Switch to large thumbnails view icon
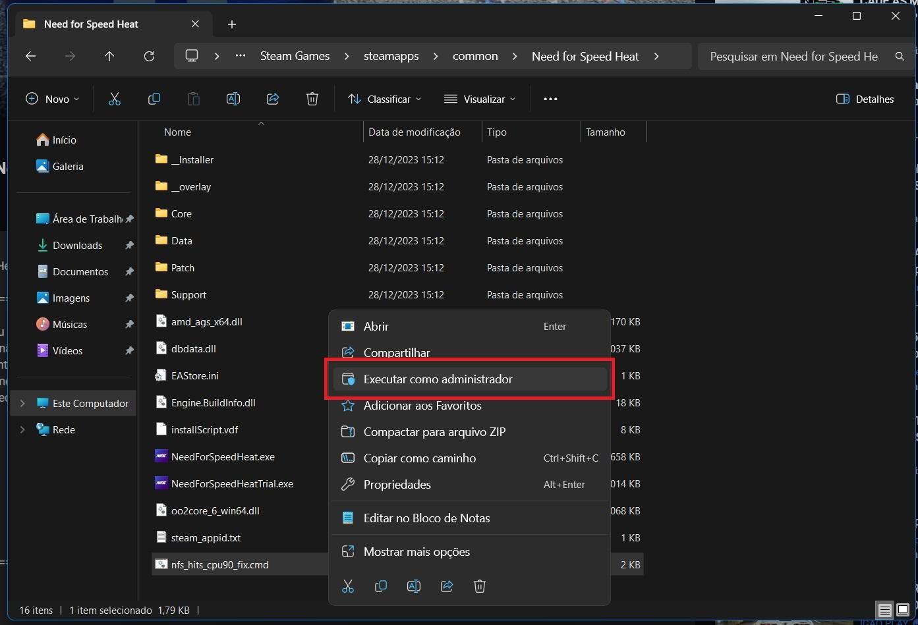The width and height of the screenshot is (918, 625). [x=903, y=611]
